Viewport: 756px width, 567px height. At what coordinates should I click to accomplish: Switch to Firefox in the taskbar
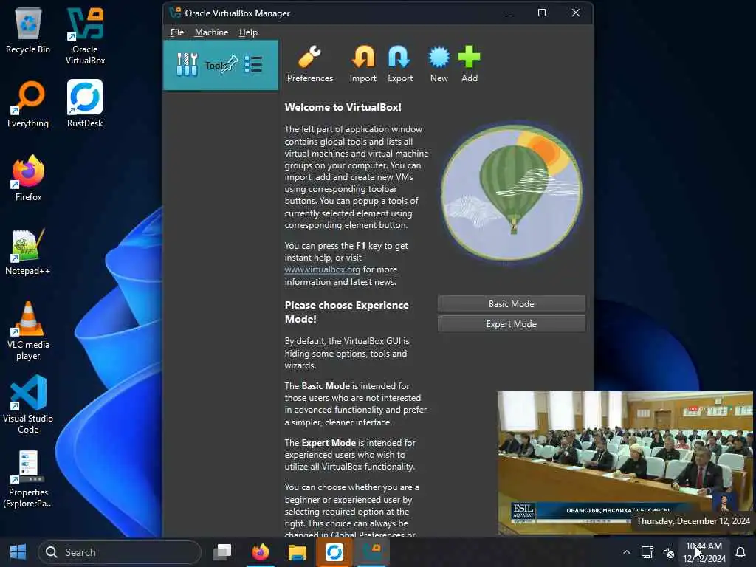click(x=261, y=552)
